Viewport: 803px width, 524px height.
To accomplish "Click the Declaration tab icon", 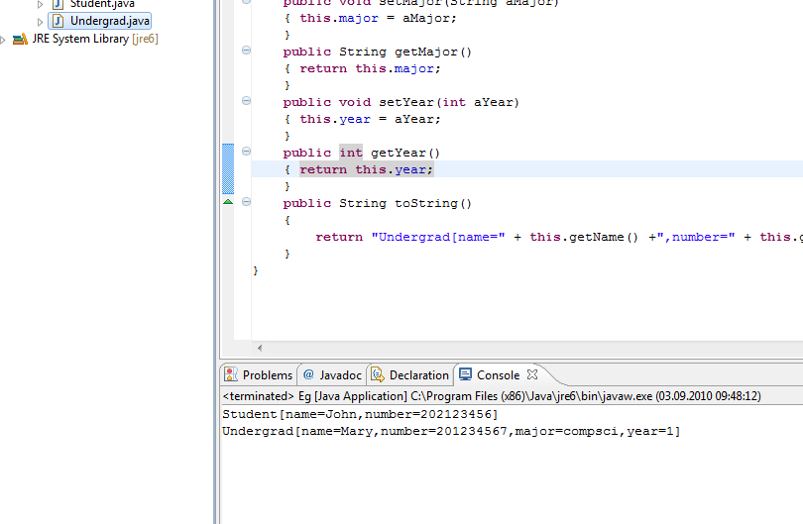I will [378, 374].
